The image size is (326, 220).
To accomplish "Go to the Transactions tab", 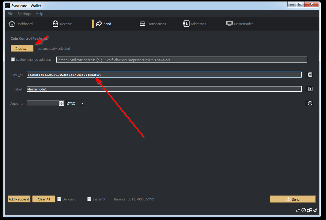I will click(x=153, y=24).
